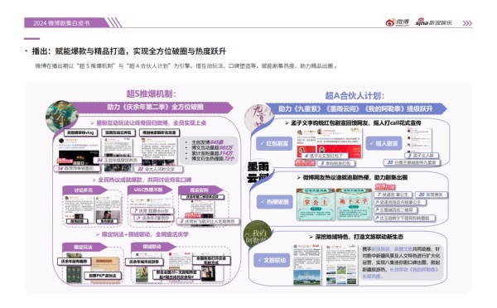Image resolution: width=497 pixels, height=308 pixels.
Task: Click the light purple 揽人剧宣 box
Action: point(384,143)
